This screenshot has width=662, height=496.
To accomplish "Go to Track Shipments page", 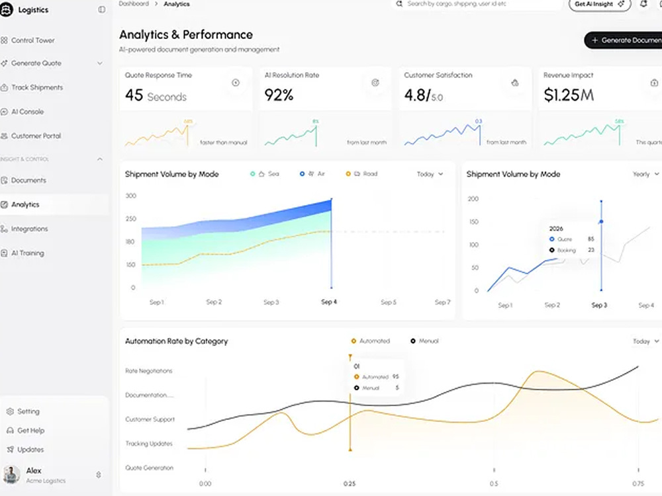I will point(37,87).
